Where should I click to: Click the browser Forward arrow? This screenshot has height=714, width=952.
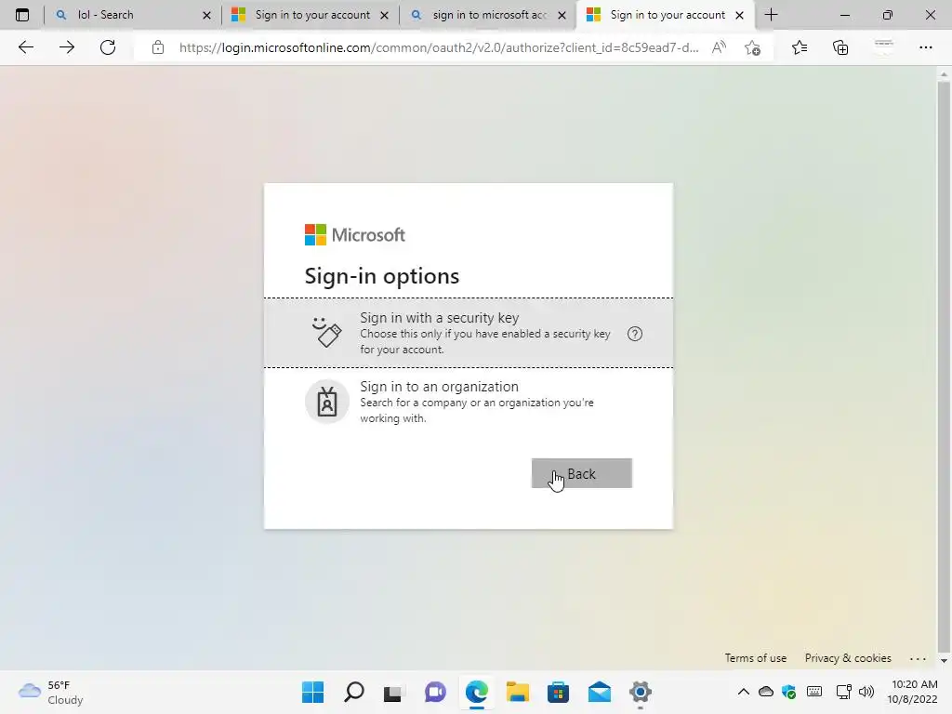pyautogui.click(x=67, y=47)
